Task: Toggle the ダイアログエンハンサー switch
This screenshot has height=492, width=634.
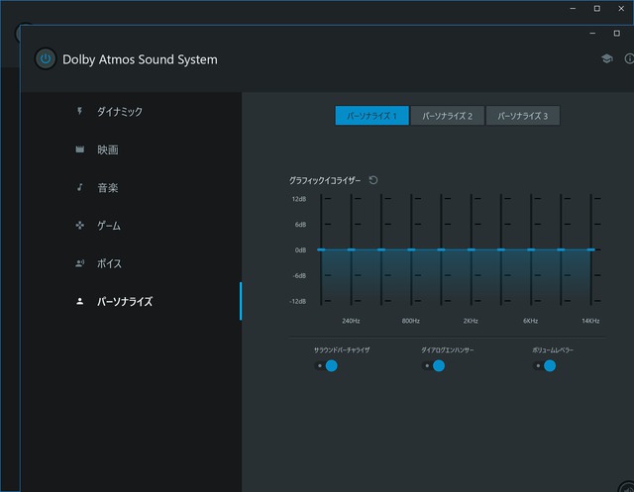Action: tap(434, 365)
